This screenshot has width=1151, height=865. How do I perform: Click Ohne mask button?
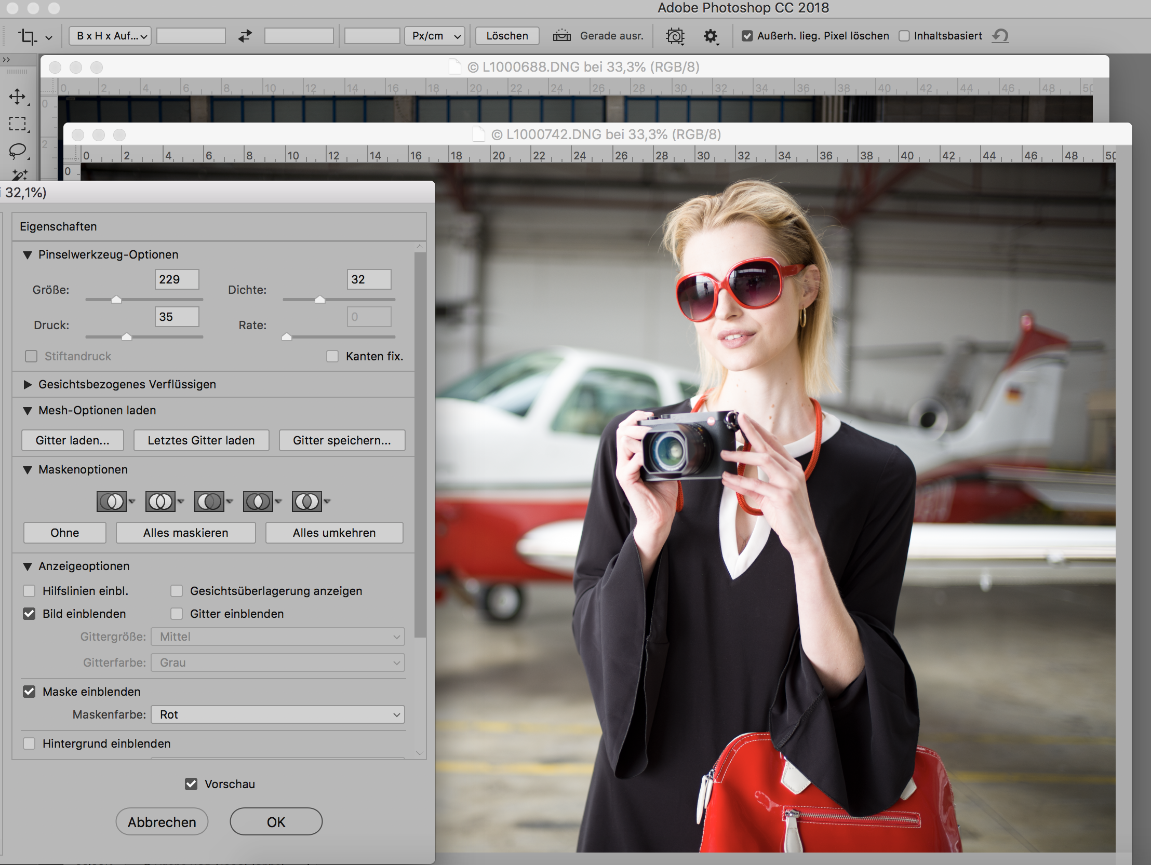[x=65, y=533]
